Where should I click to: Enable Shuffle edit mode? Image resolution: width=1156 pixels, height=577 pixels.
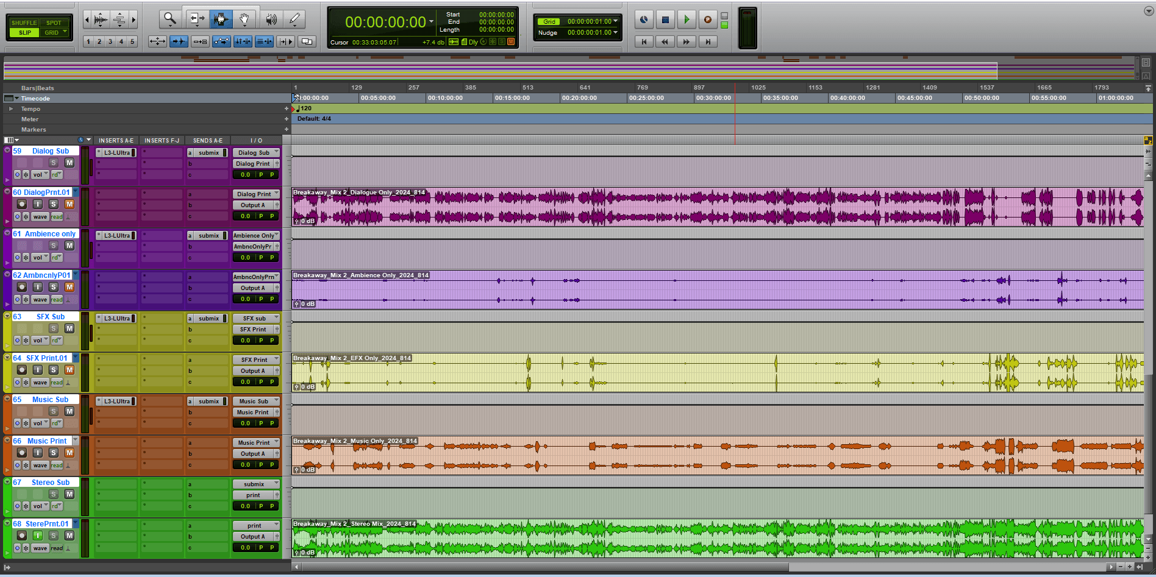[24, 23]
